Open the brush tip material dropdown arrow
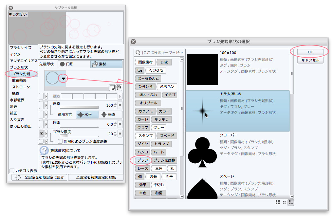Image resolution: width=334 pixels, height=216 pixels. coord(63,78)
